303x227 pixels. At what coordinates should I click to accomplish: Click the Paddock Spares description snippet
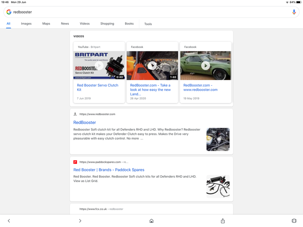point(135,179)
